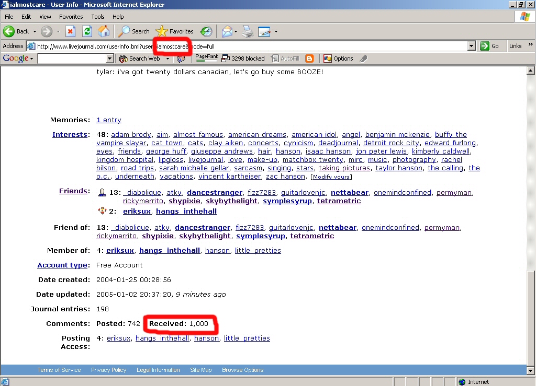Viewport: 536px width, 386px height.
Task: Open the Legal Information footer link
Action: coord(158,370)
